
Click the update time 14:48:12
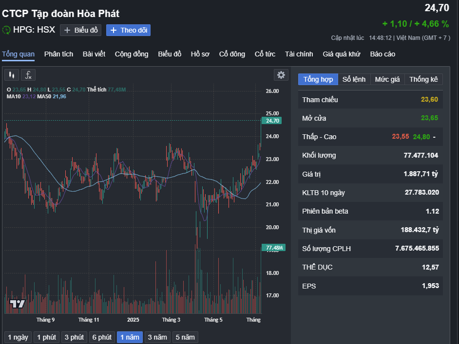[x=380, y=37]
